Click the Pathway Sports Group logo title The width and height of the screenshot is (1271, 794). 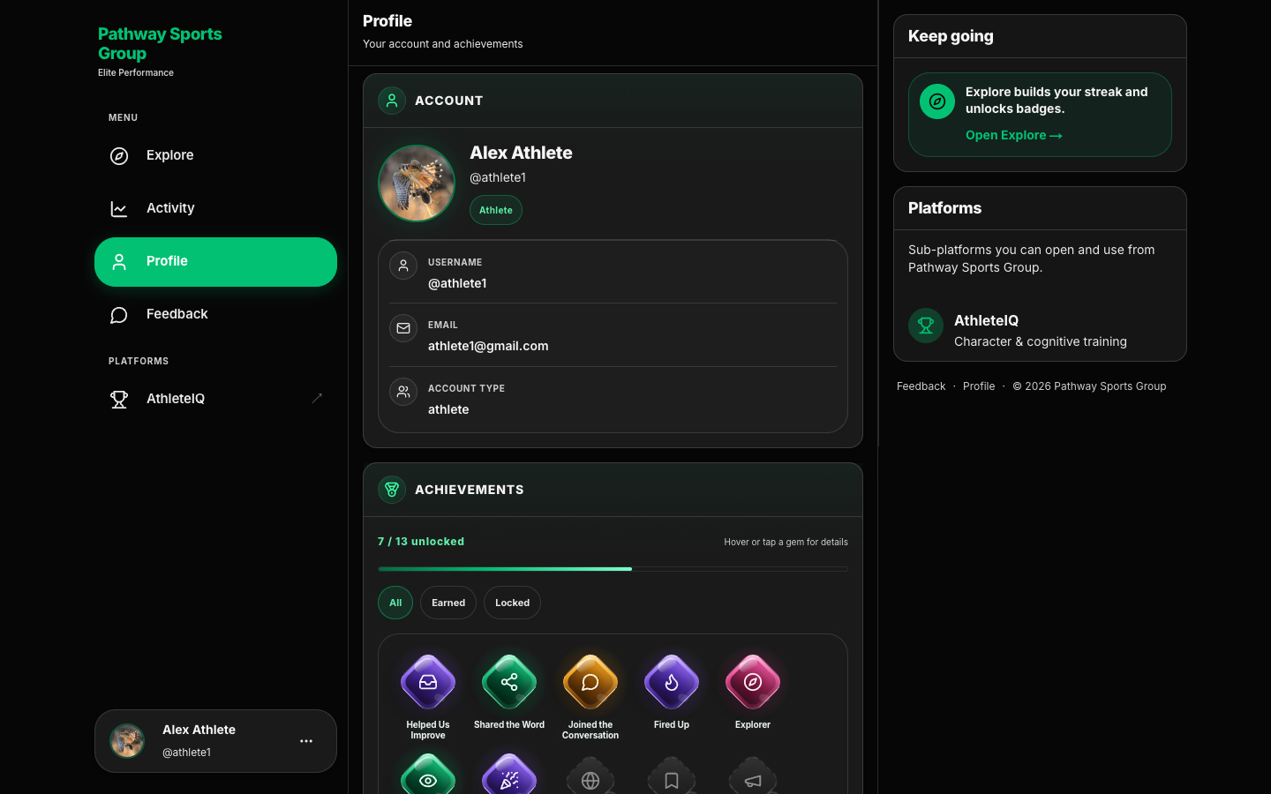tap(160, 44)
